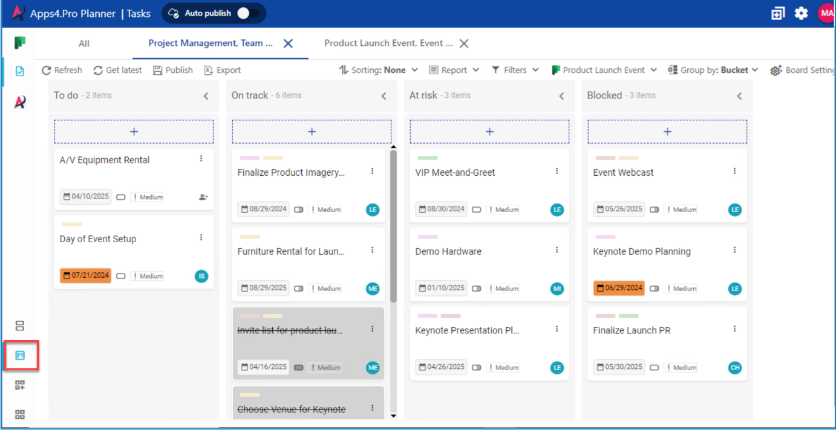Collapse the At risk column
This screenshot has width=836, height=430.
[x=561, y=96]
